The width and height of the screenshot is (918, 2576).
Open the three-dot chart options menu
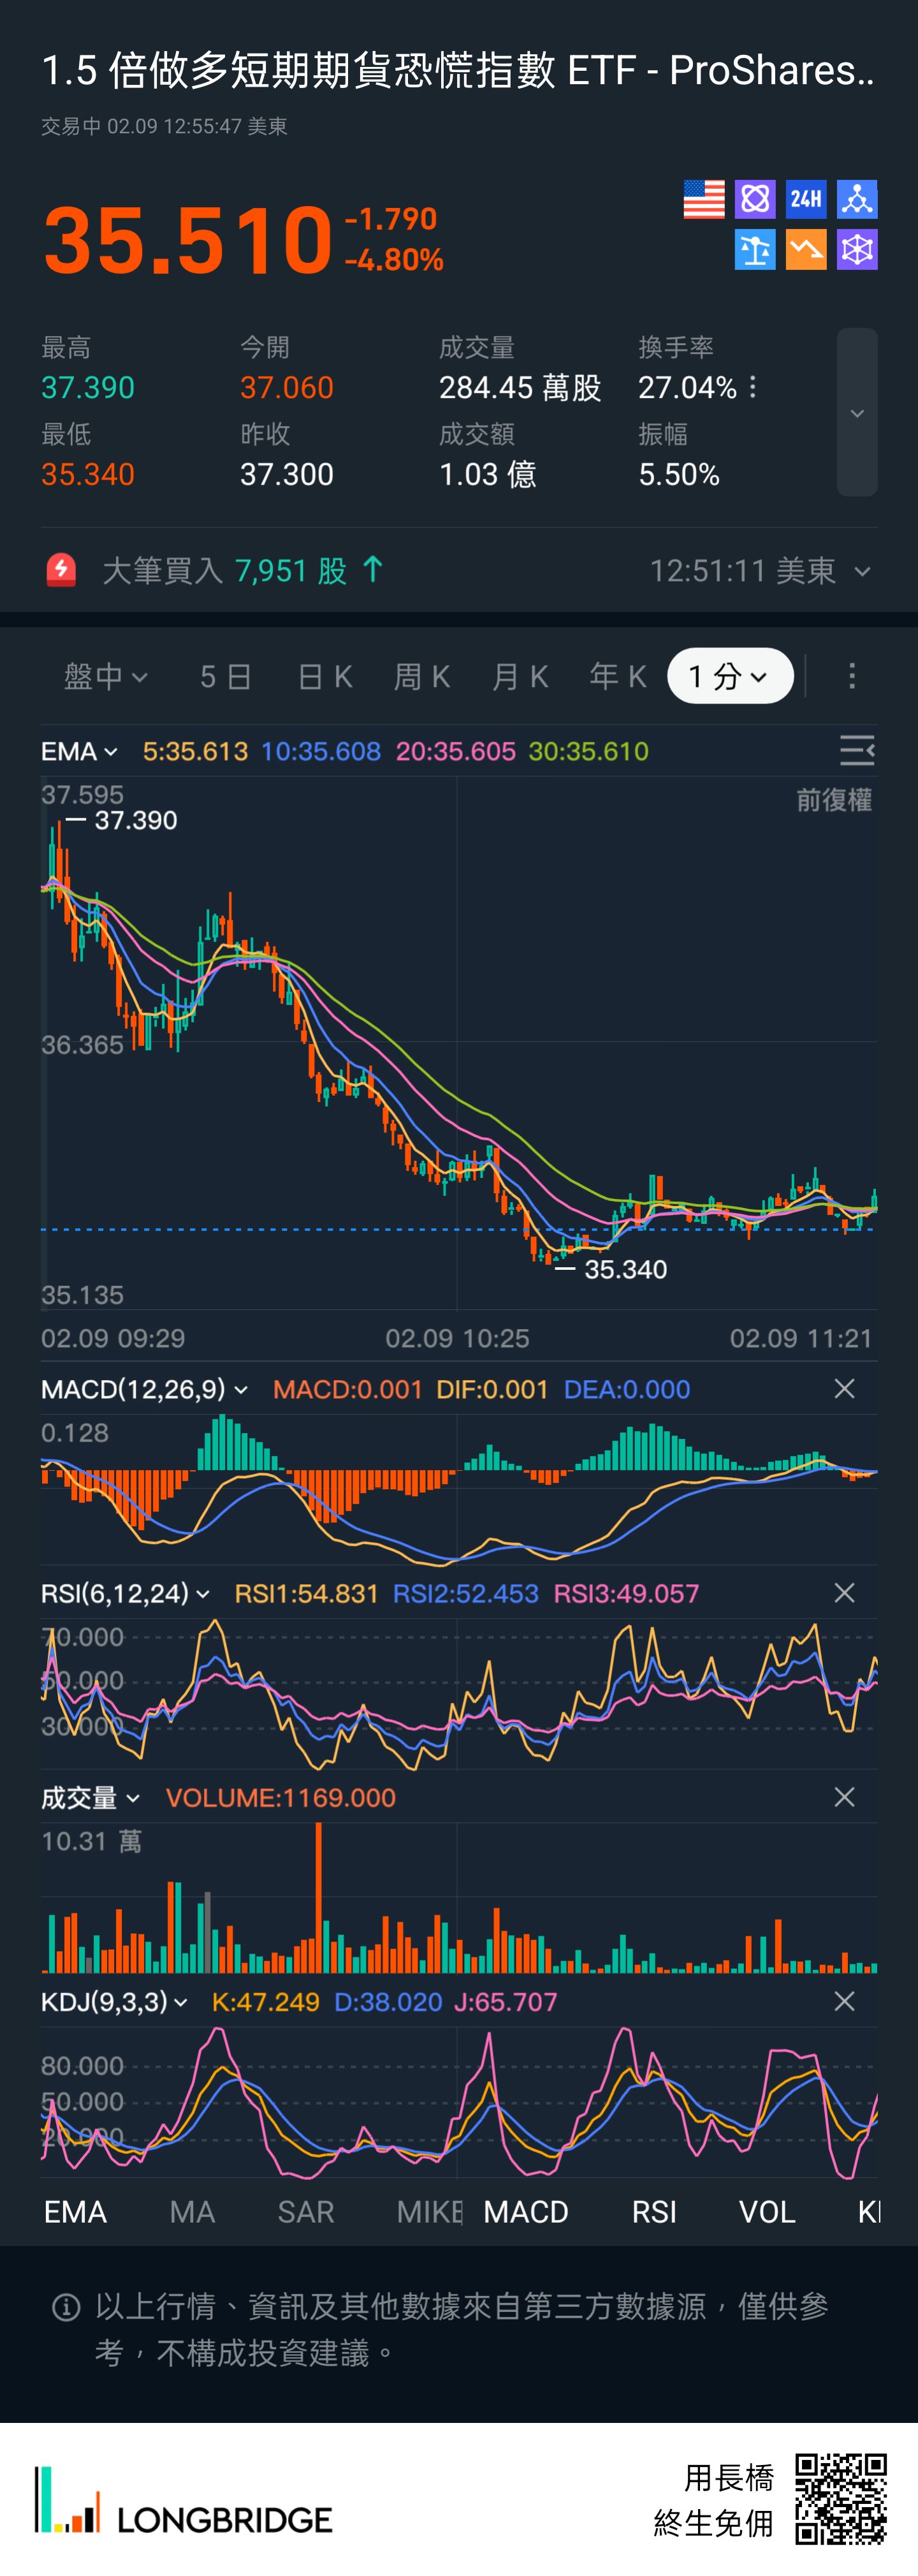[x=852, y=677]
